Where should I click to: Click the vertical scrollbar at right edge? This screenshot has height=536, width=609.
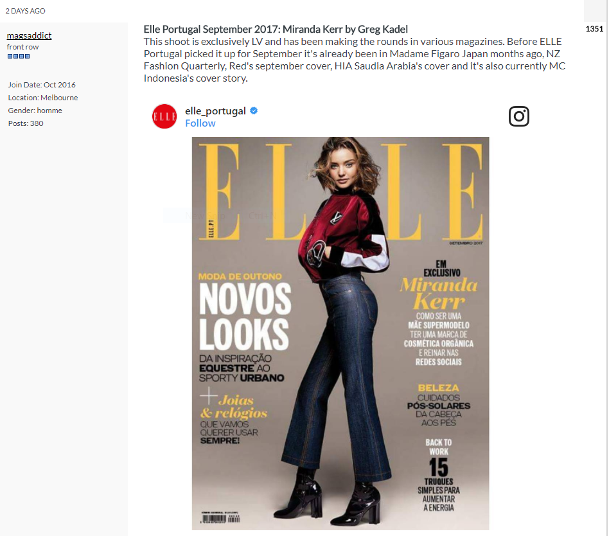point(606,268)
